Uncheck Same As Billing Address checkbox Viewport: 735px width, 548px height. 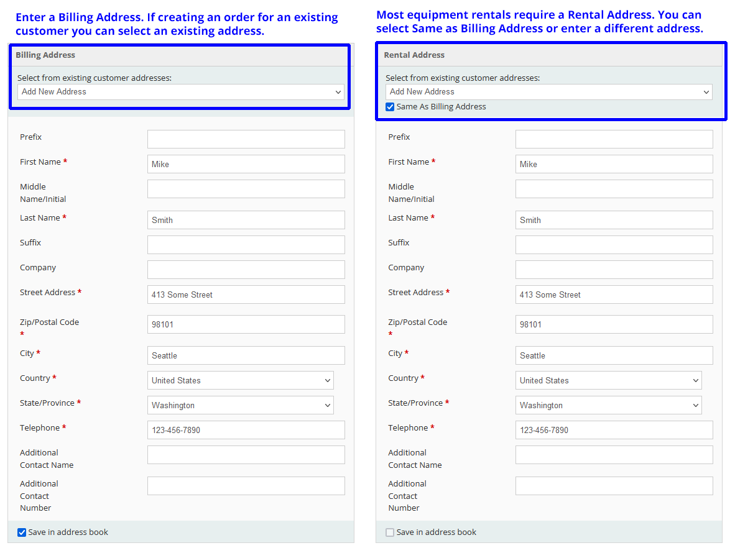coord(390,107)
